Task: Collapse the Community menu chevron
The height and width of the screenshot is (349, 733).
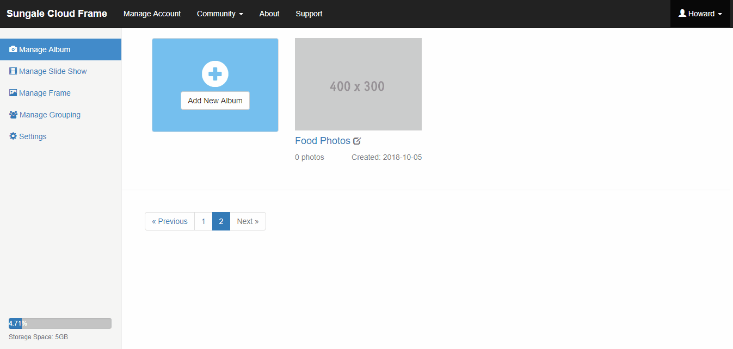Action: pos(241,15)
